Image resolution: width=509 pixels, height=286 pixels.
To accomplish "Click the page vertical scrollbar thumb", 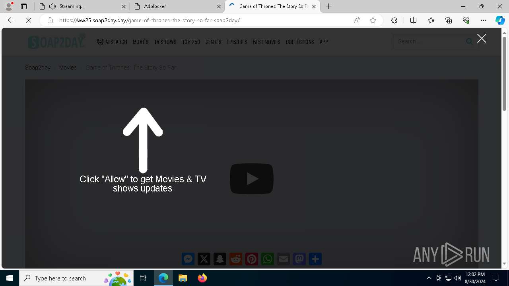I will pyautogui.click(x=505, y=73).
